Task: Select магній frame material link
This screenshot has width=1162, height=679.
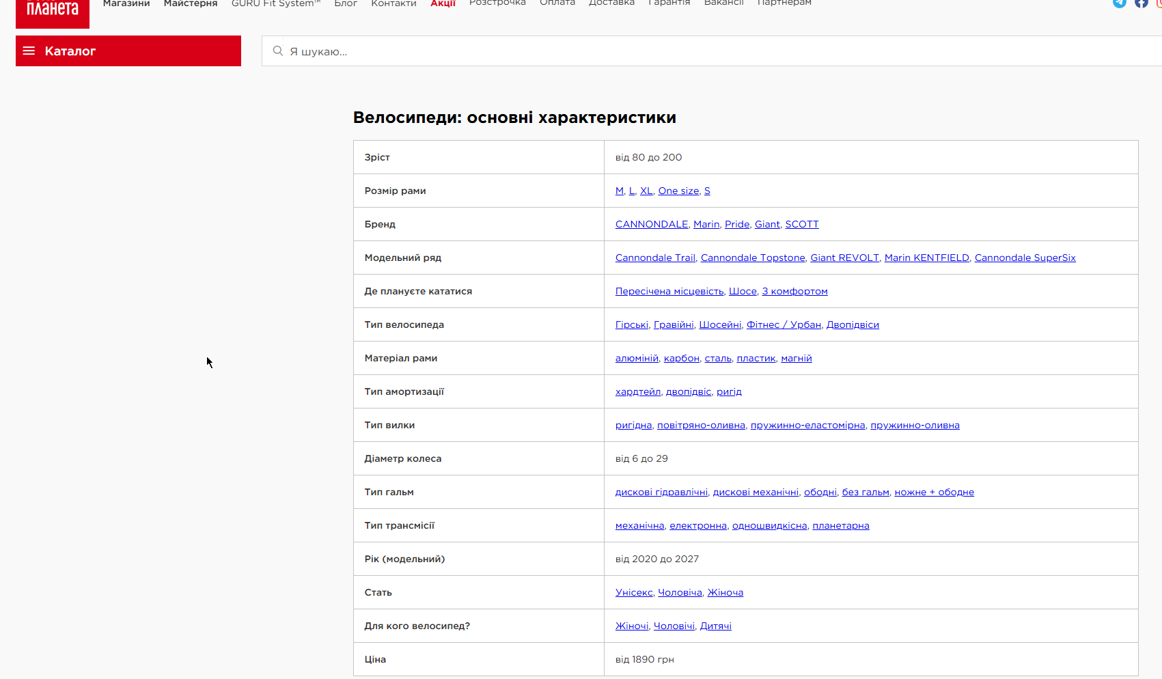Action: tap(797, 358)
